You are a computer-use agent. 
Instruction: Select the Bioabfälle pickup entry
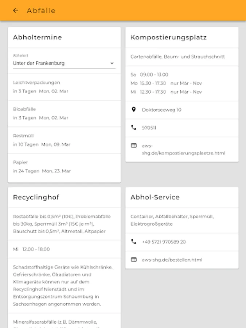(x=64, y=114)
